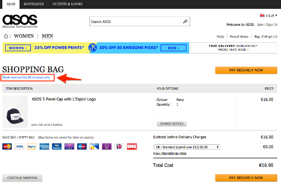Open the Help link
This screenshot has height=185, width=281.
(220, 37)
